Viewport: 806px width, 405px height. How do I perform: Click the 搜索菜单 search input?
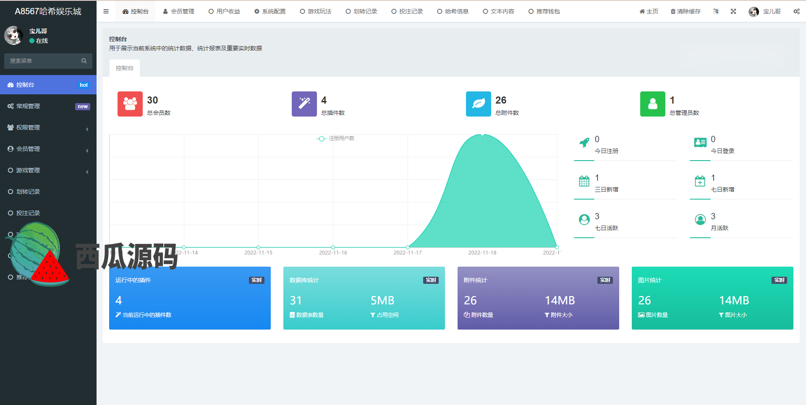click(42, 61)
